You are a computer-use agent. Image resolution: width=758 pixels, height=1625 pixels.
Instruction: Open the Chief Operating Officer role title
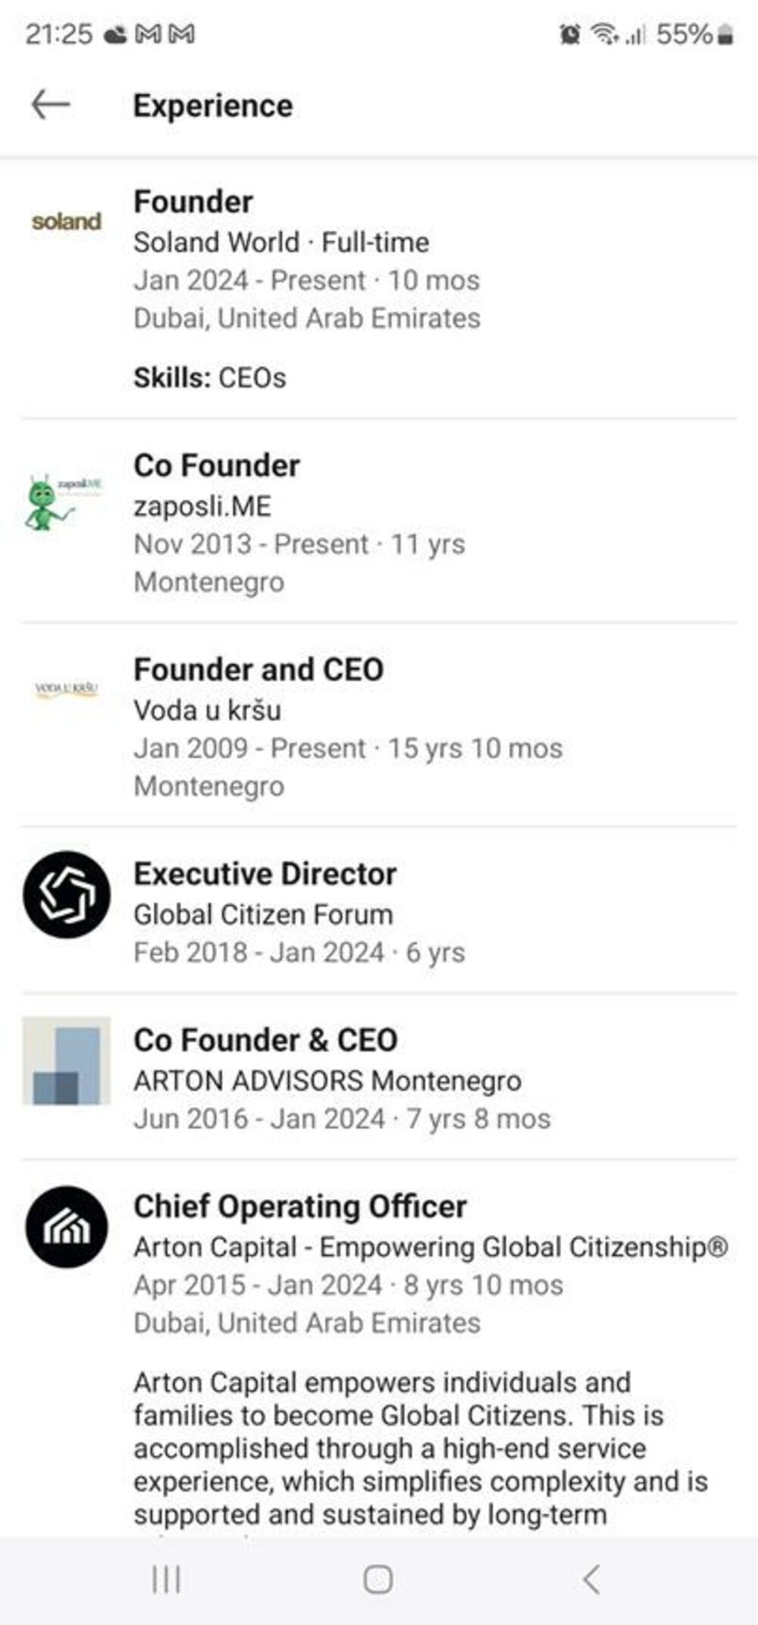[300, 1207]
